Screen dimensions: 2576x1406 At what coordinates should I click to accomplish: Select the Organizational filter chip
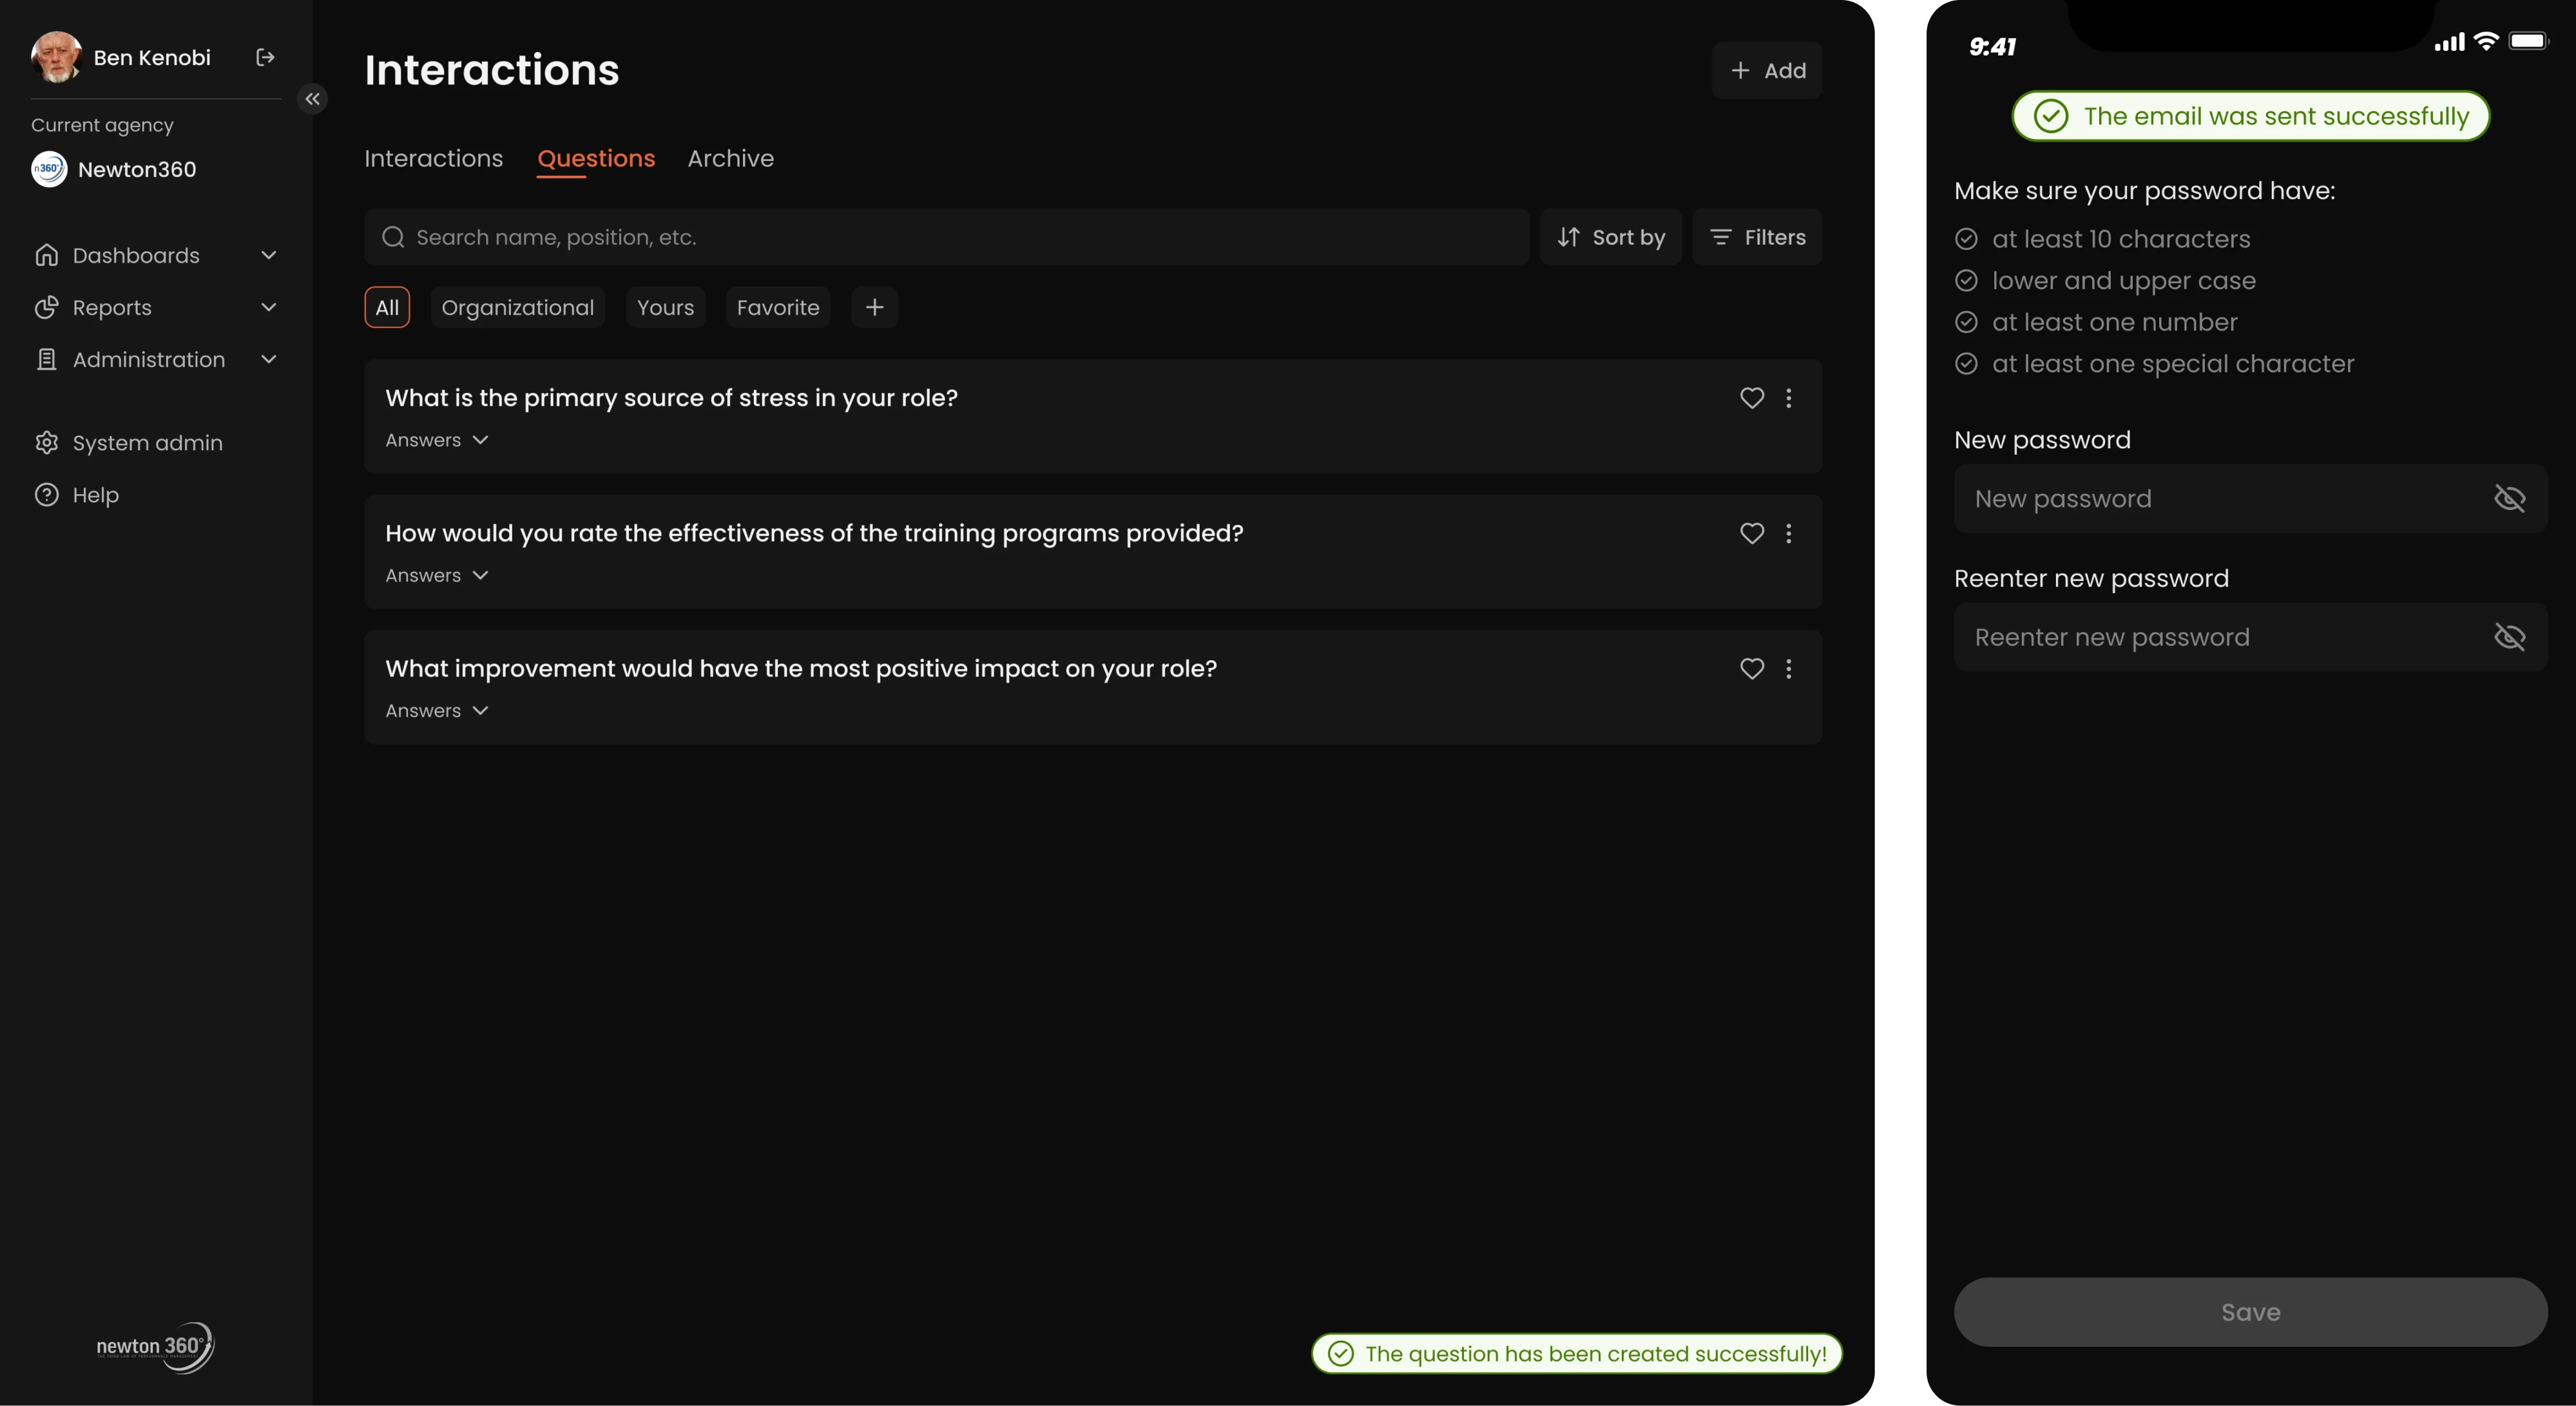[x=517, y=308]
